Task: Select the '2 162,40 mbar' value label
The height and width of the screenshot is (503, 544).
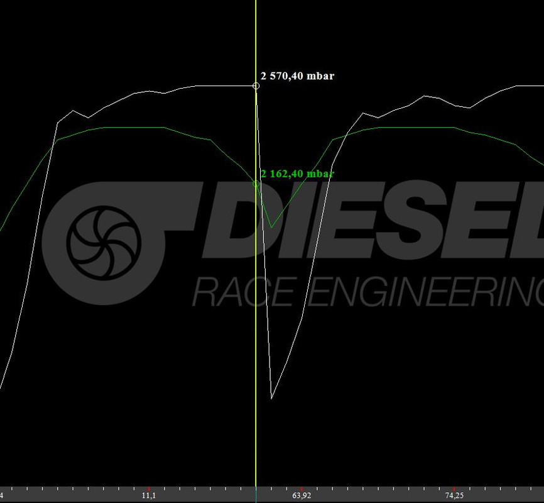Action: pyautogui.click(x=297, y=174)
